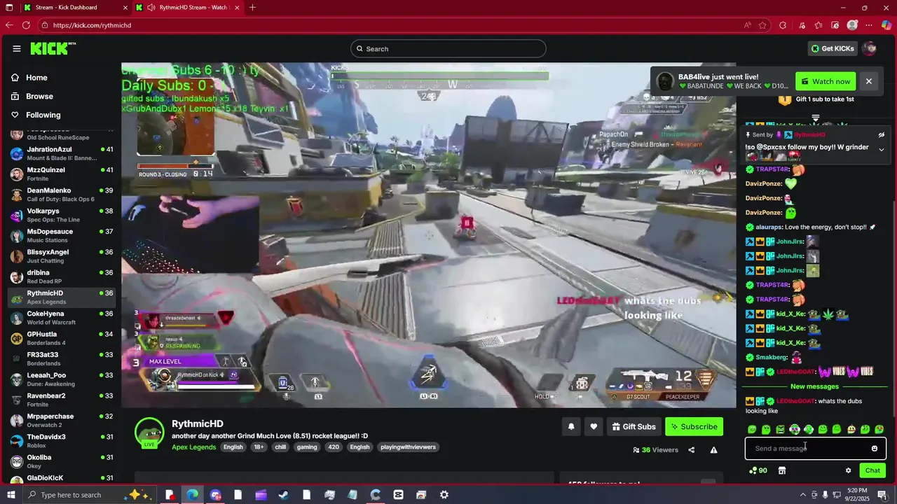Click the Get KICKs button
This screenshot has width=897, height=504.
(x=833, y=48)
